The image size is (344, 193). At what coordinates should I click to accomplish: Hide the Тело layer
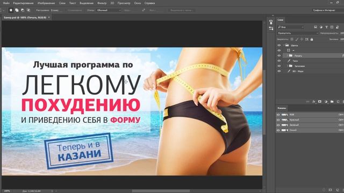[x=279, y=61]
